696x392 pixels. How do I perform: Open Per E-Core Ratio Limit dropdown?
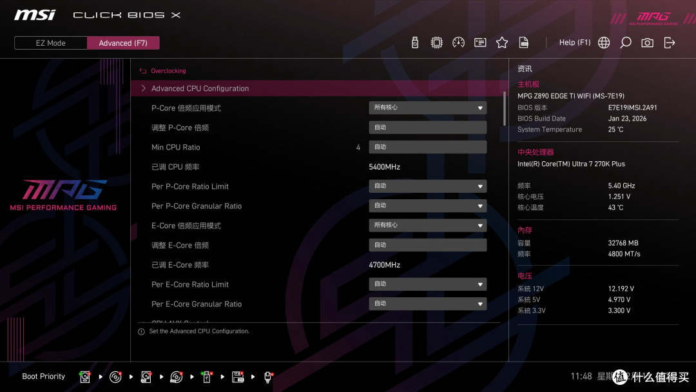(427, 284)
